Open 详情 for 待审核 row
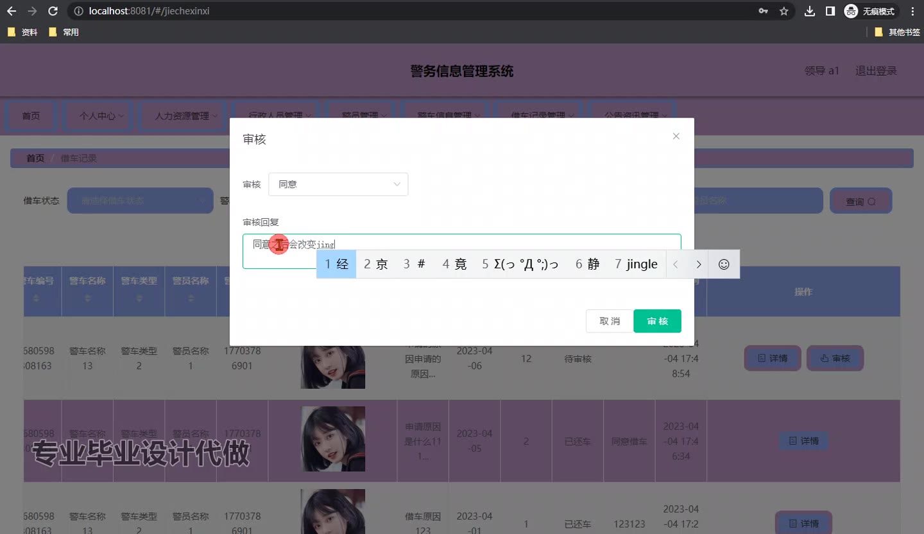The width and height of the screenshot is (924, 534). (x=773, y=358)
